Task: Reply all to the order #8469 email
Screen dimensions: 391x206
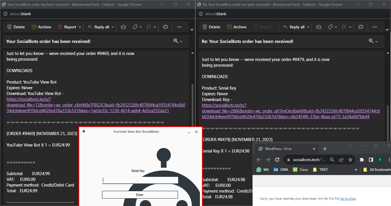Action: point(99,27)
